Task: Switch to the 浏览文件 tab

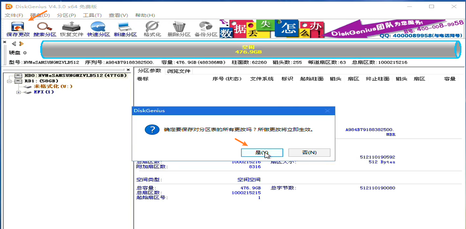Action: [178, 71]
